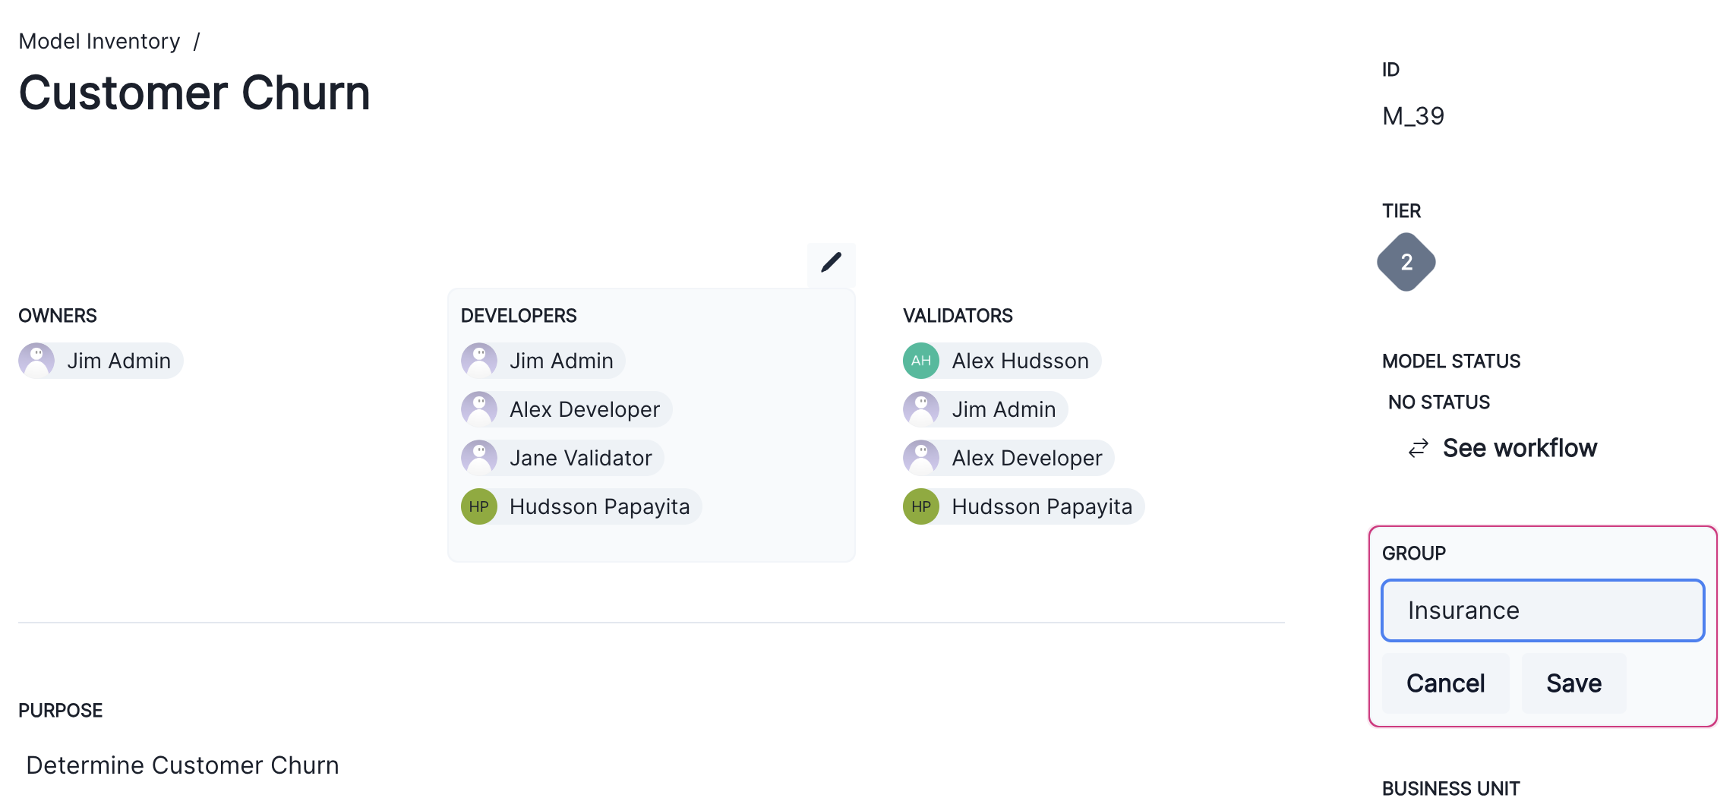Click the Insurance group input field

[x=1542, y=610]
